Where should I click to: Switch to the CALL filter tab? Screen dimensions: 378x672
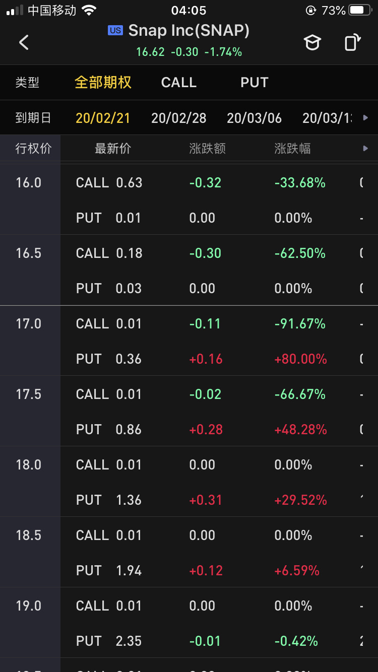coord(178,83)
